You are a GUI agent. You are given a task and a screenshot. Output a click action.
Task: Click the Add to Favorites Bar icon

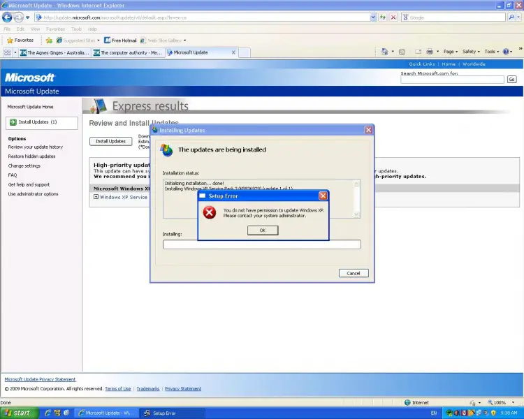(49, 41)
